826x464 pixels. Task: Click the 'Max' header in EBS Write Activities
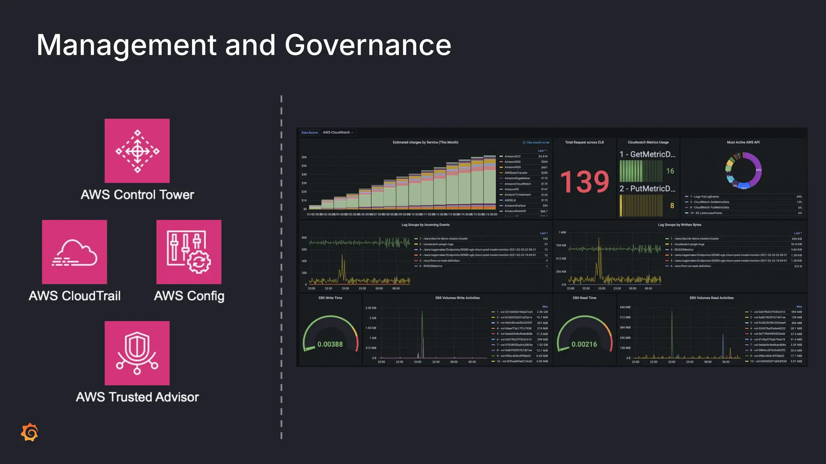coord(545,307)
